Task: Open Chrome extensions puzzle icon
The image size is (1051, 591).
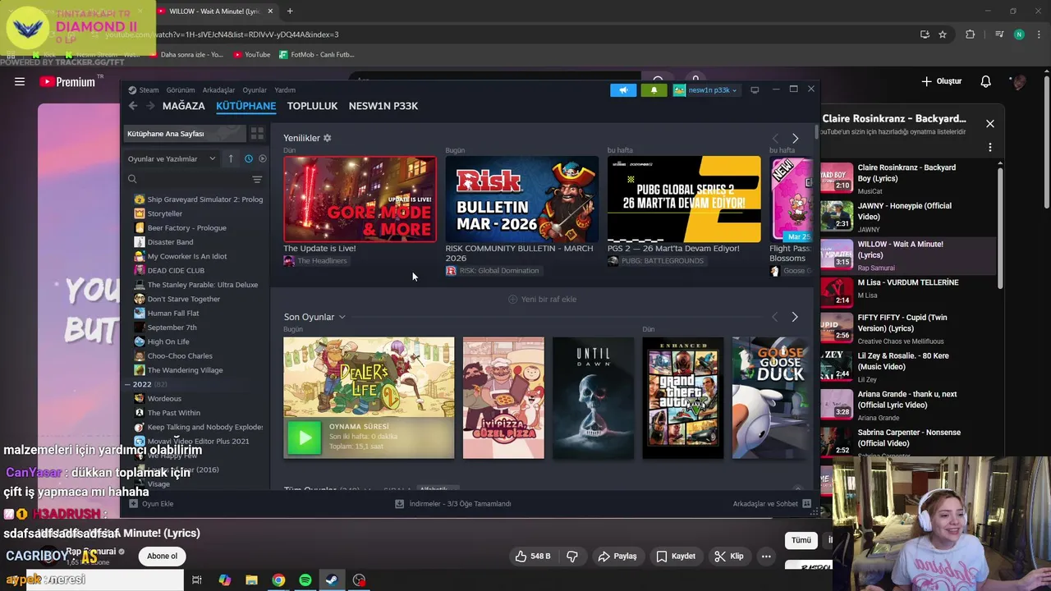Action: (x=971, y=34)
